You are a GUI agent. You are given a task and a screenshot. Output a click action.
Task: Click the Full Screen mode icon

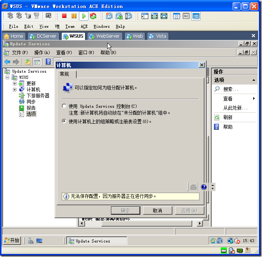point(164,16)
